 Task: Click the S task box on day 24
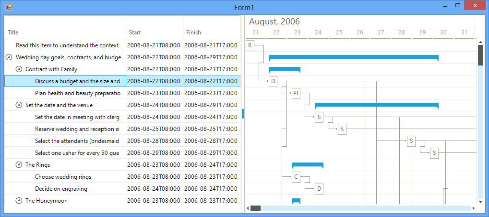coord(319,118)
